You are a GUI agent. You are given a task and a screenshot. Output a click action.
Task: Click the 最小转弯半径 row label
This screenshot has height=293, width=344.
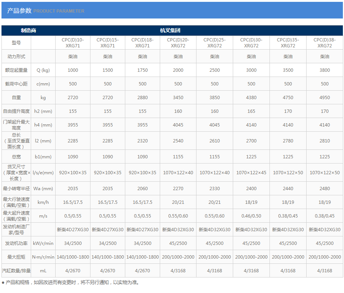[x=16, y=189]
